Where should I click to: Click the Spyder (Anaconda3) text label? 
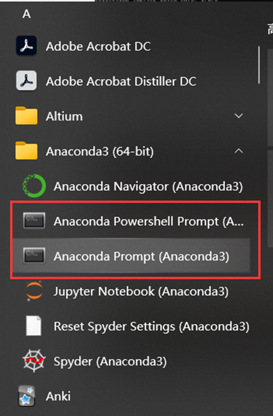coord(110,361)
